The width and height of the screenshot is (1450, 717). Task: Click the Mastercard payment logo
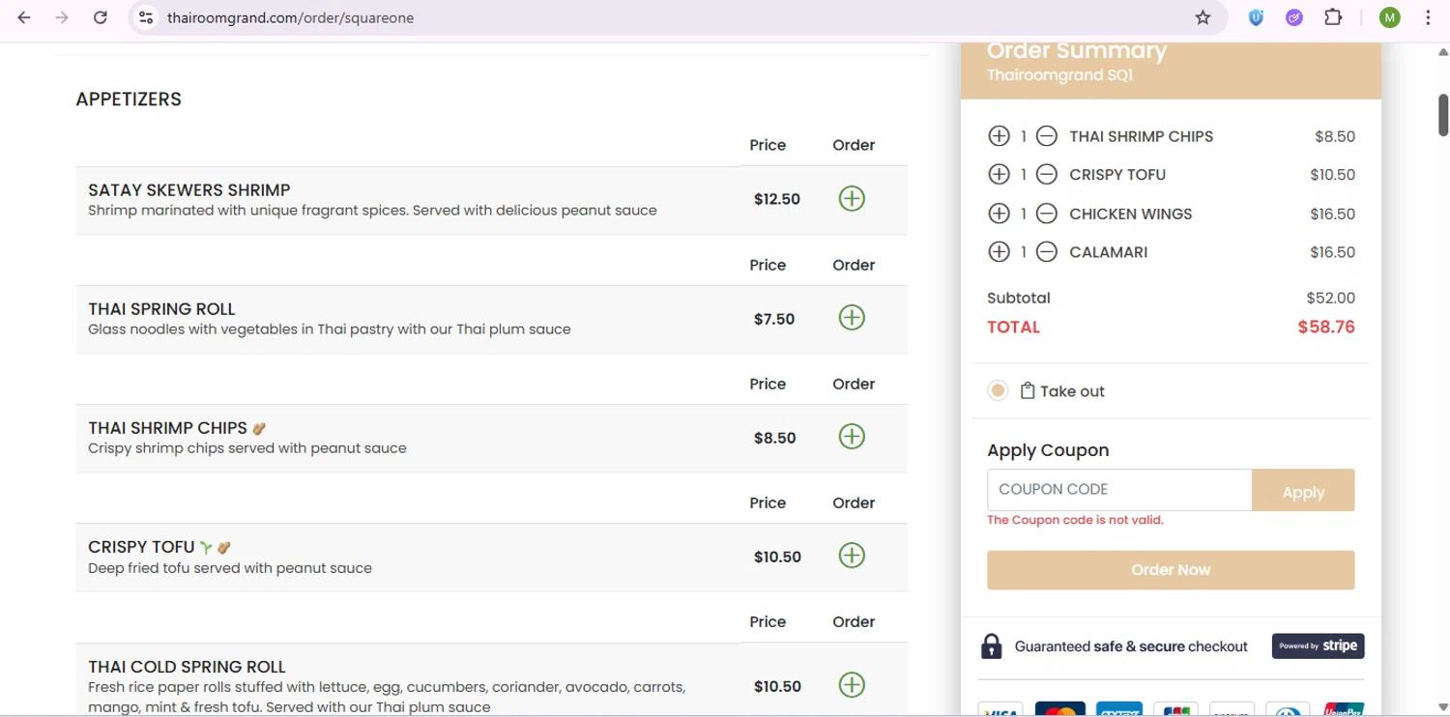1059,710
